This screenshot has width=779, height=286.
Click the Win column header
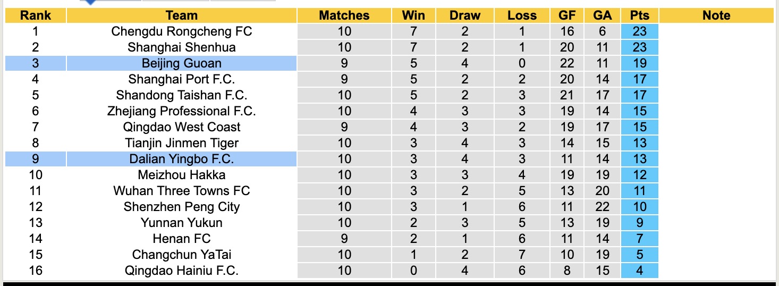[x=413, y=15]
